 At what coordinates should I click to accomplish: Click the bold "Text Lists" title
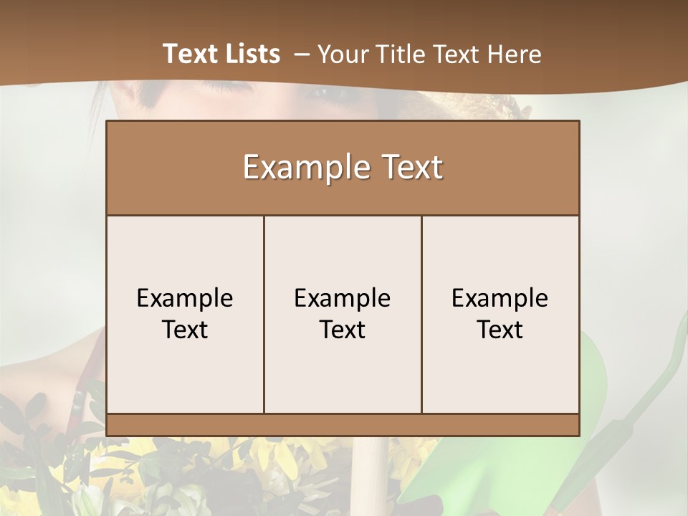point(221,54)
